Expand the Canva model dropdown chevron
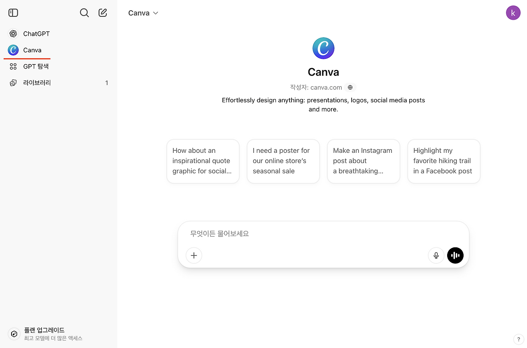Screen dimensions: 527x348 pos(156,13)
